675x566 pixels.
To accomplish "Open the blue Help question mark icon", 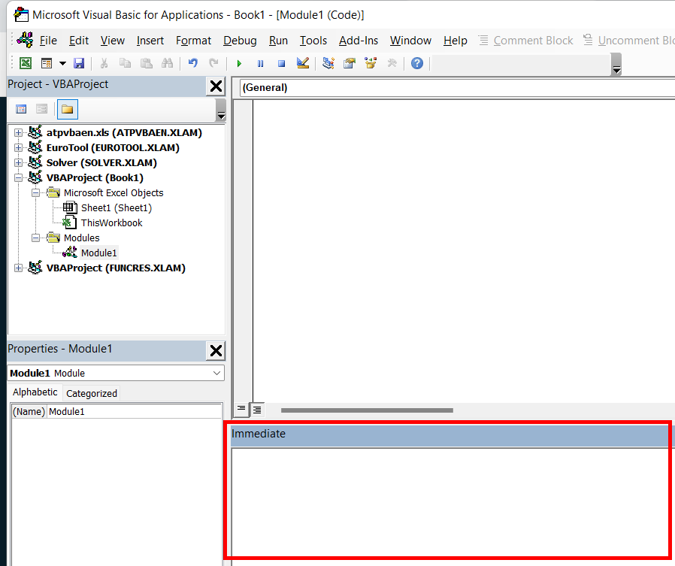I will pyautogui.click(x=416, y=63).
